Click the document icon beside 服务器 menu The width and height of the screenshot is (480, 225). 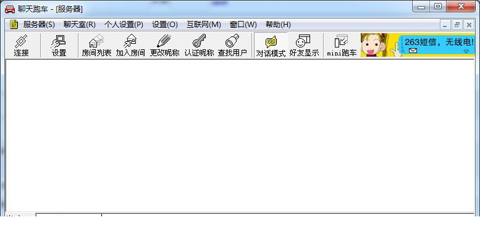[x=14, y=25]
